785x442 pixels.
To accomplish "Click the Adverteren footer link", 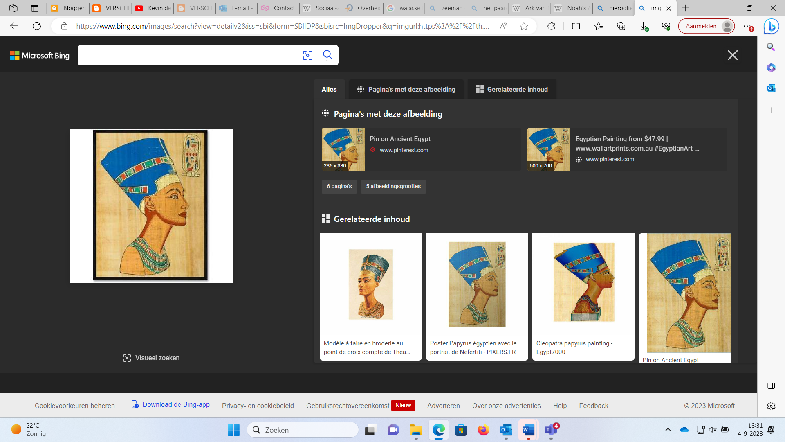I will (444, 406).
